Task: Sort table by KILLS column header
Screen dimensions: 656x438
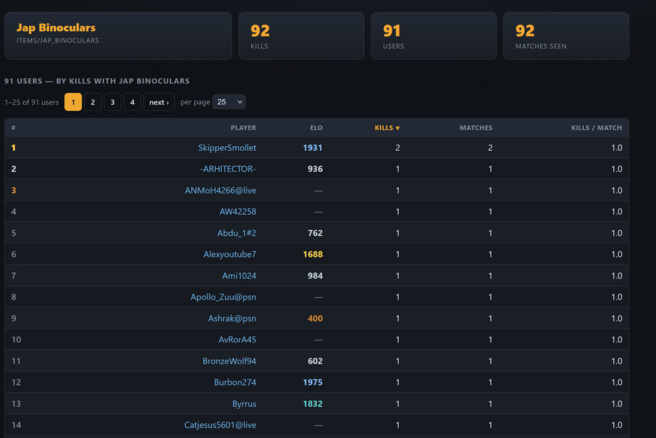Action: [x=387, y=128]
